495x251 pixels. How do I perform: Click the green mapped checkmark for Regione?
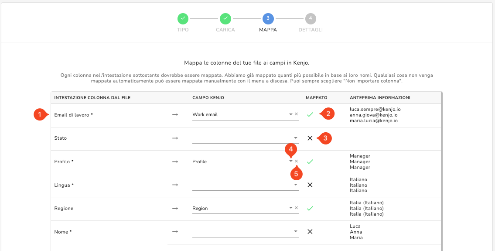pyautogui.click(x=310, y=208)
